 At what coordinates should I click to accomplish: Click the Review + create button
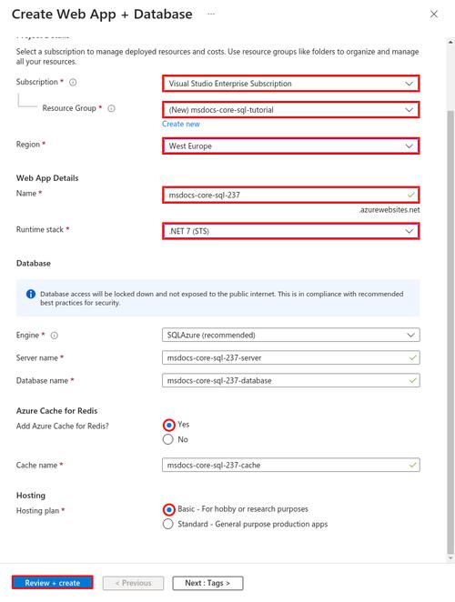[52, 583]
